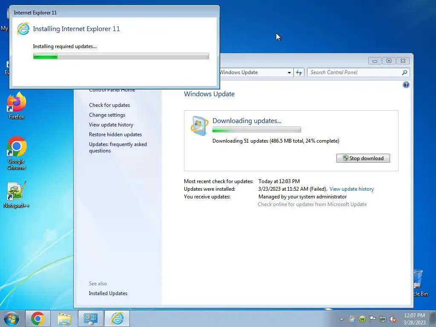Screen dimensions: 436x327
Task: Open the Recycle Bin on the desktop
Action: click(x=420, y=282)
